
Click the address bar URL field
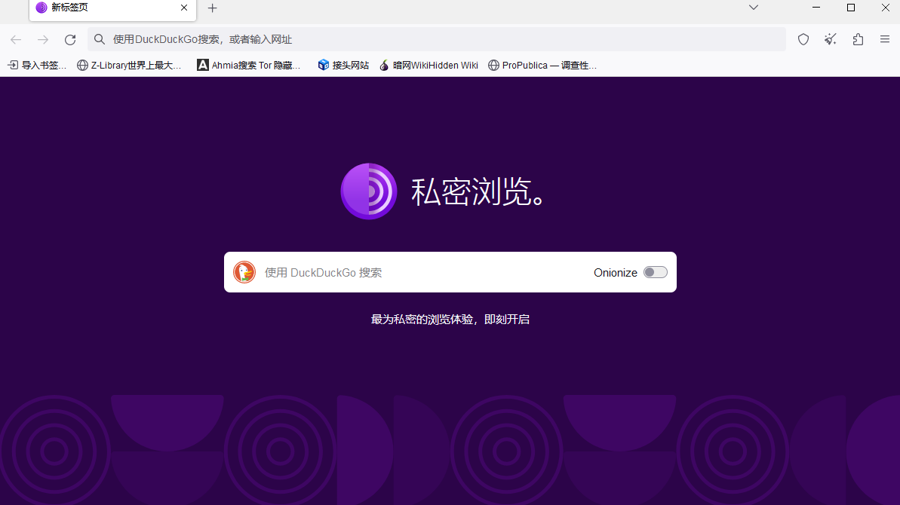click(x=436, y=39)
